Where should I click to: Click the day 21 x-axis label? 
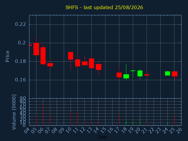click(144, 130)
